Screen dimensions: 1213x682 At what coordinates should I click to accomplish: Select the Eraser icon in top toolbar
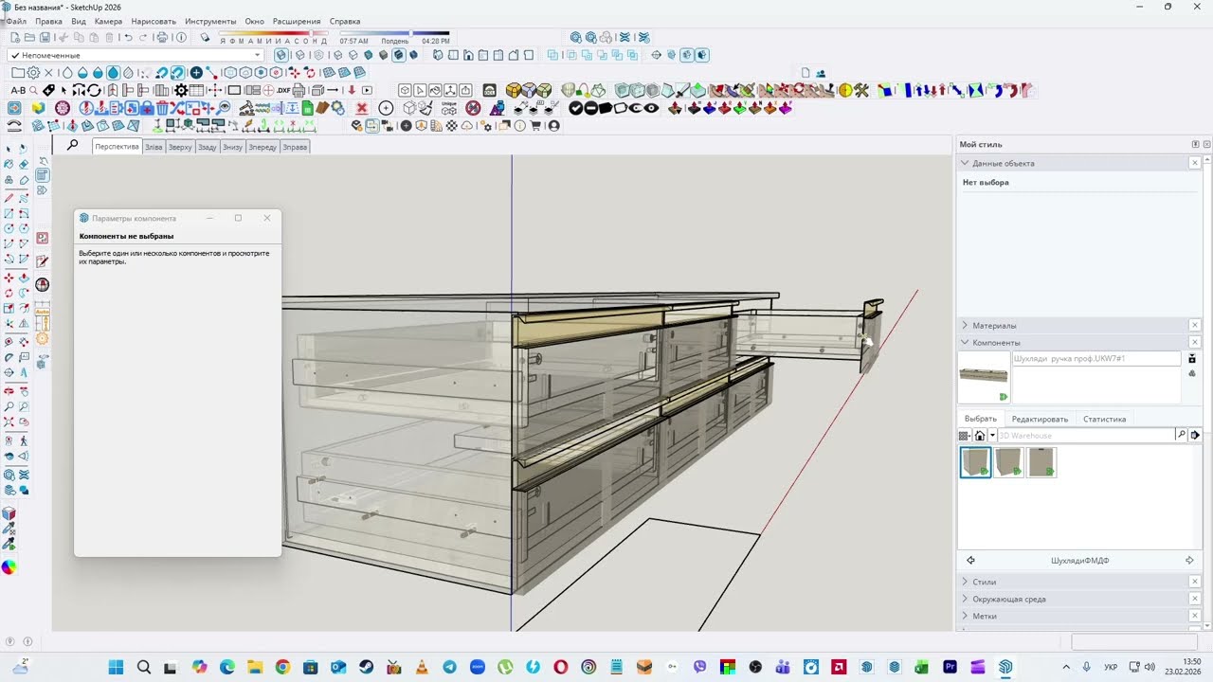tap(205, 37)
